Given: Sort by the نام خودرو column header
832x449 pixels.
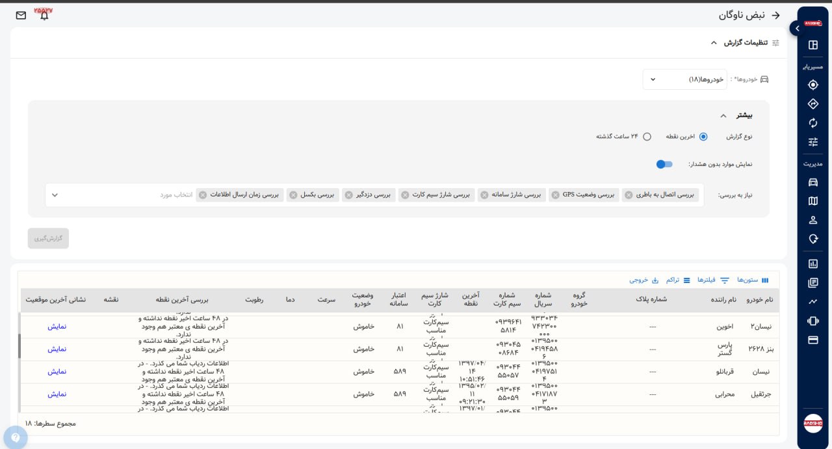Looking at the screenshot, I should (x=759, y=299).
